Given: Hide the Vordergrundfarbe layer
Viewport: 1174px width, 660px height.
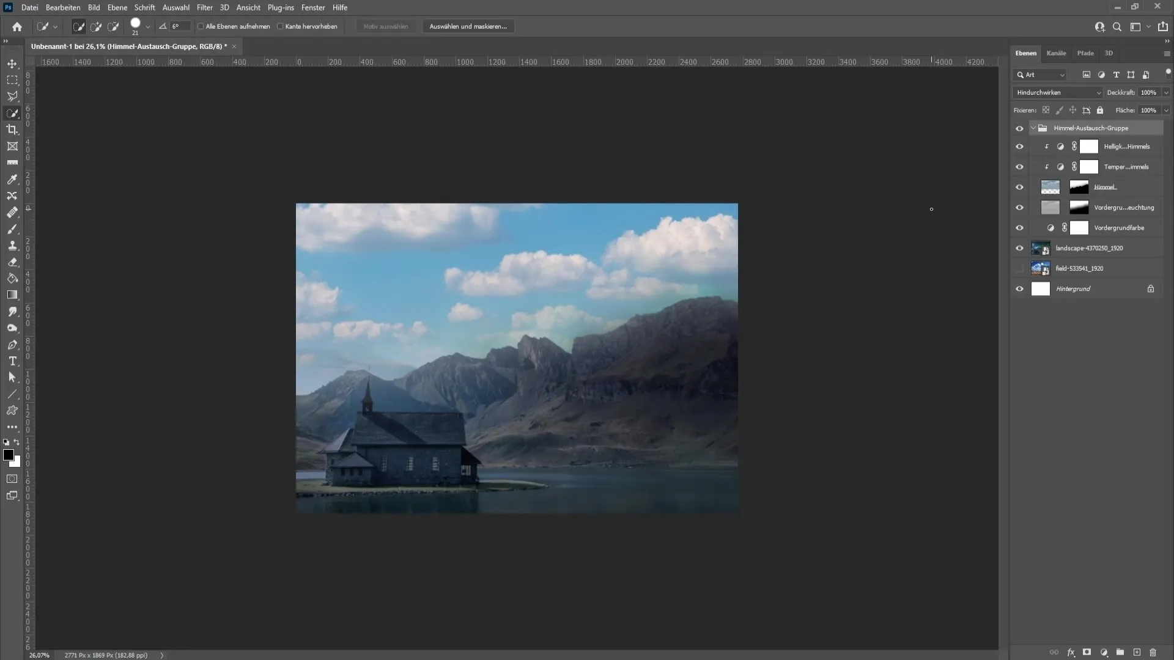Looking at the screenshot, I should click(x=1019, y=228).
